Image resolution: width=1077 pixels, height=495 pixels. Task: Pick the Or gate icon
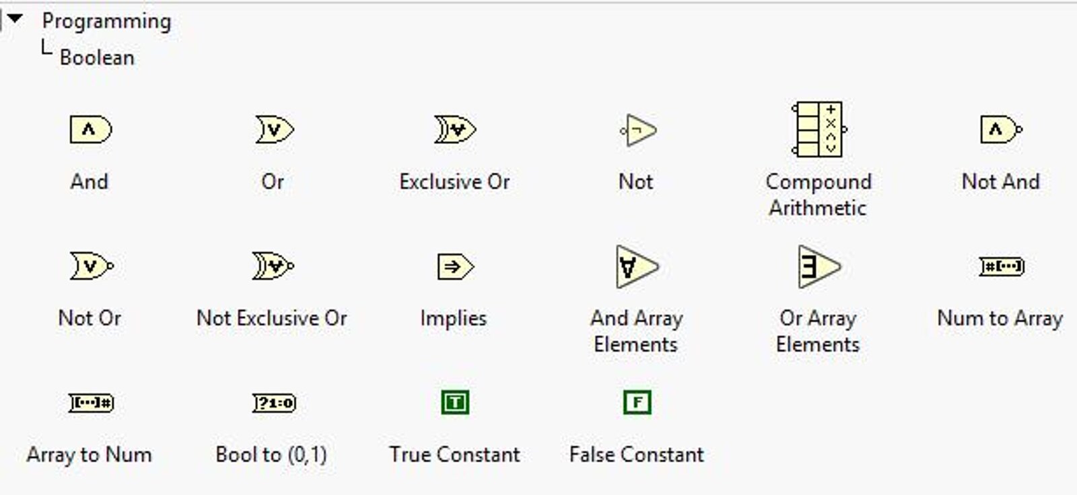point(274,129)
